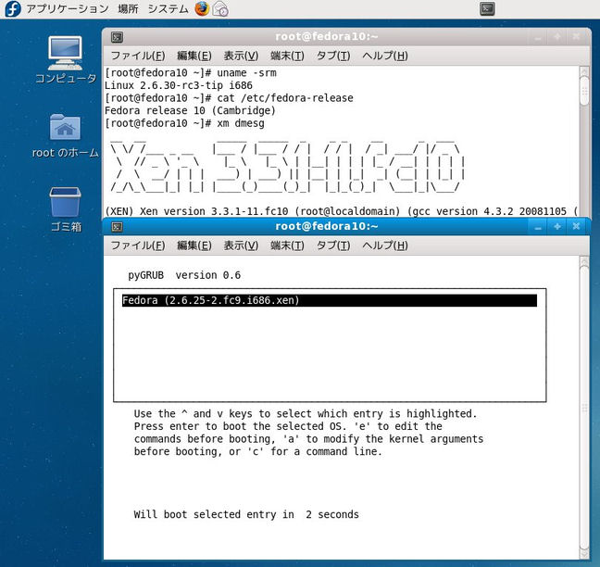600x567 pixels.
Task: Click the 'Linux 2.6.30-rc3-tip i686' output
Action: (x=179, y=85)
